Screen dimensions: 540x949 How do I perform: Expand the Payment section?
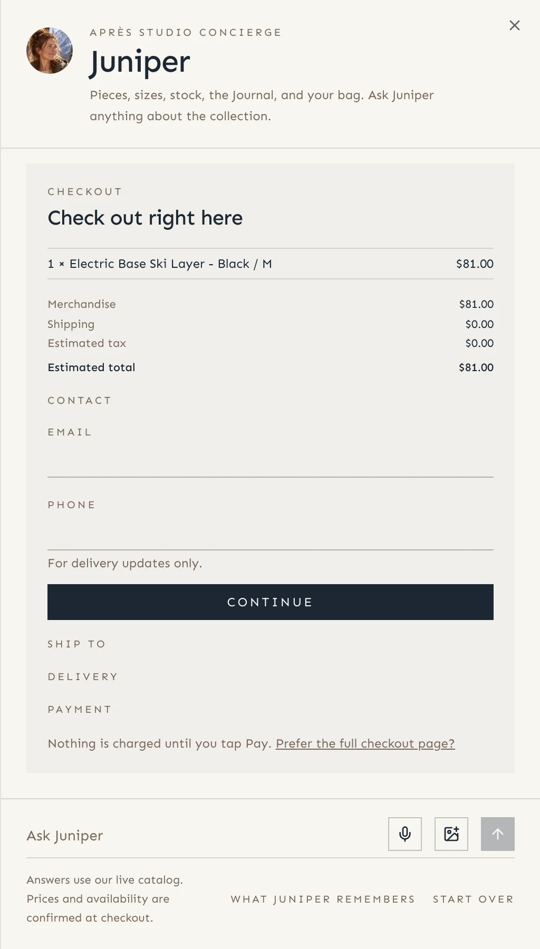(x=80, y=709)
